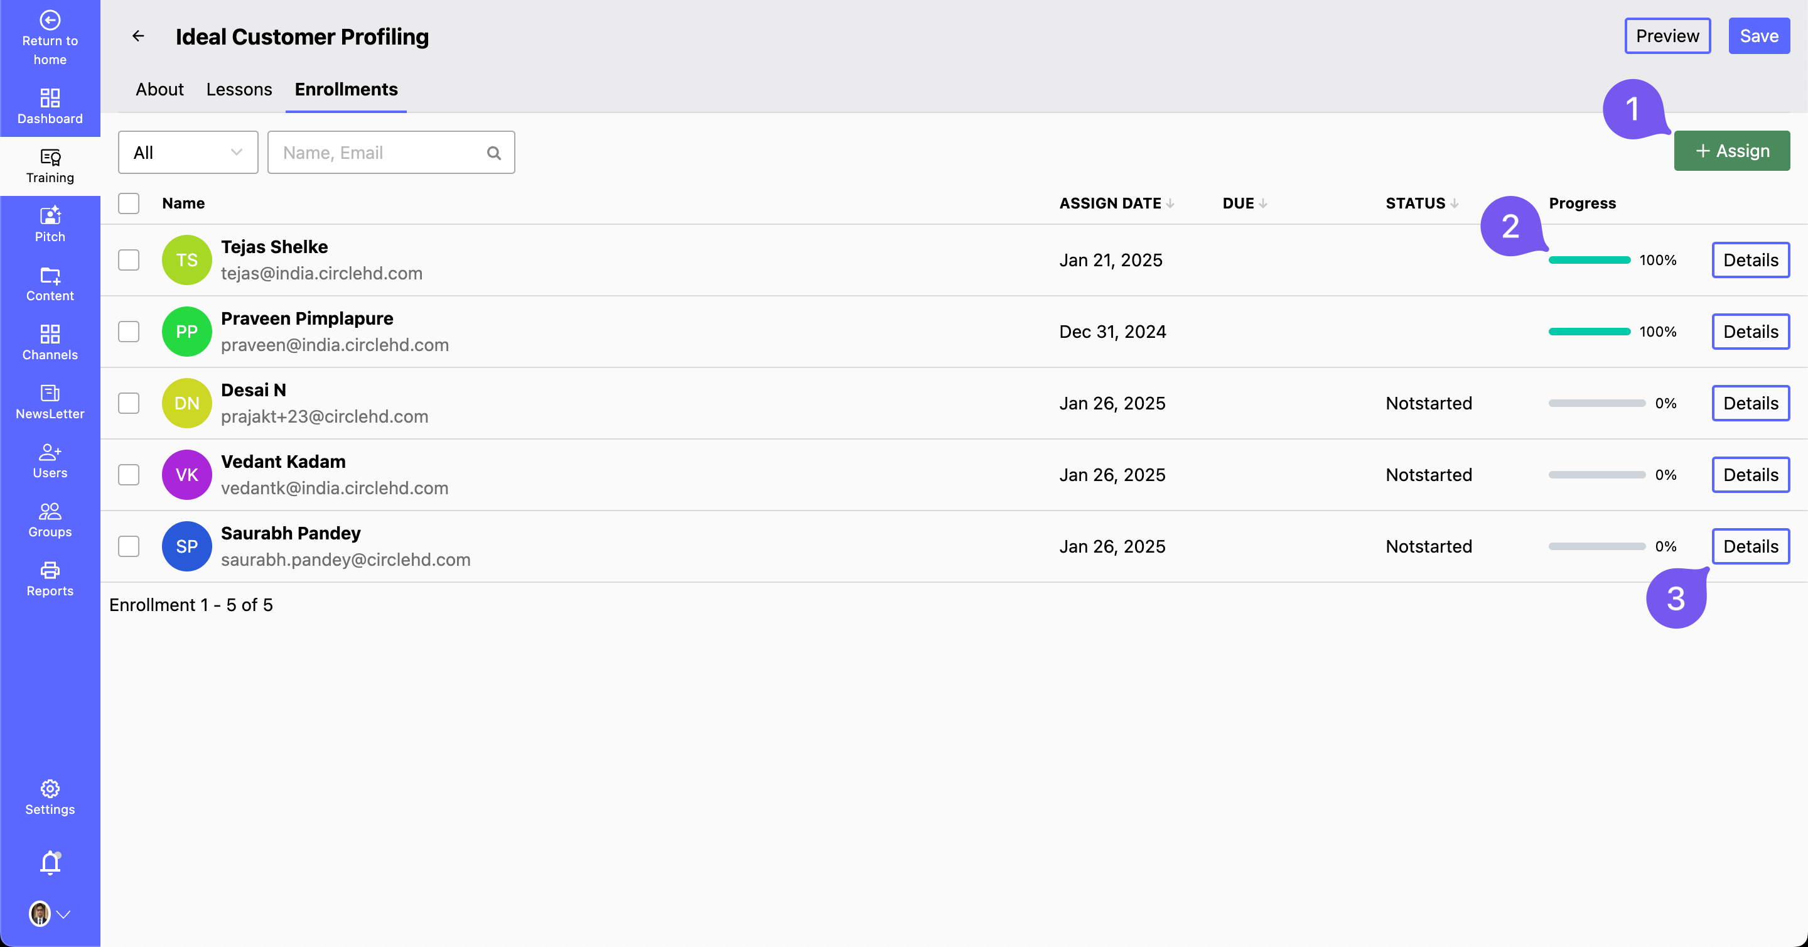The height and width of the screenshot is (947, 1808).
Task: Click the back arrow beside course title
Action: point(138,36)
